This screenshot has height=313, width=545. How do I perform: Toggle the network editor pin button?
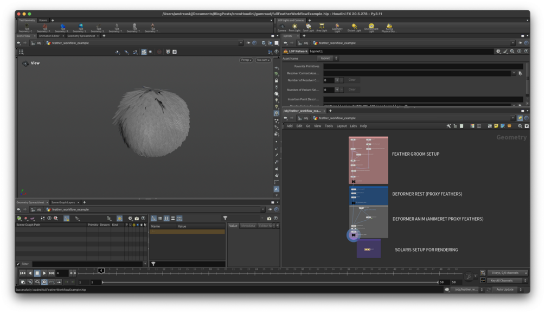coord(520,118)
